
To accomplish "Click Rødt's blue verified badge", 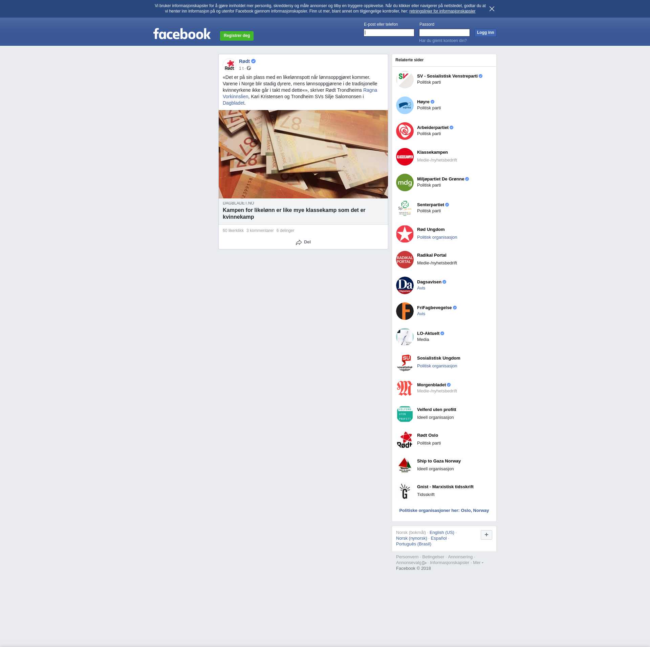I will point(253,61).
